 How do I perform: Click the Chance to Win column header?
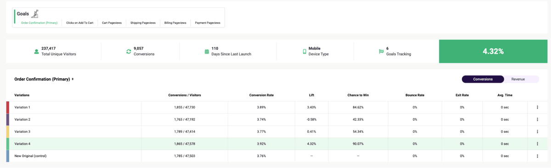pos(358,95)
